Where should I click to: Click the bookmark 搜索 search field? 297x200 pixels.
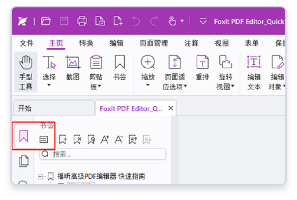click(x=102, y=154)
